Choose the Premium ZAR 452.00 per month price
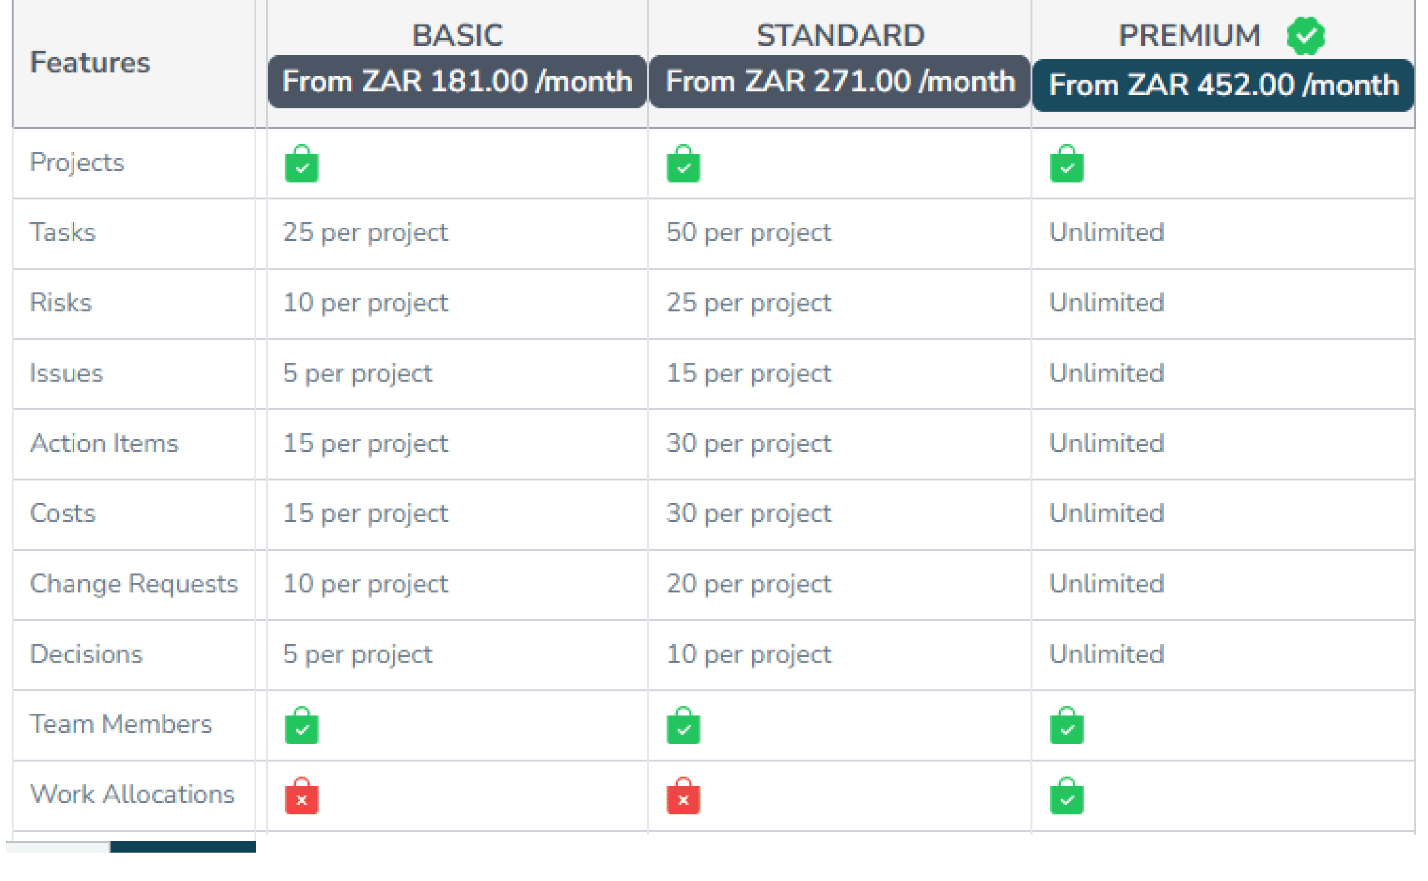The height and width of the screenshot is (881, 1428). click(1223, 86)
